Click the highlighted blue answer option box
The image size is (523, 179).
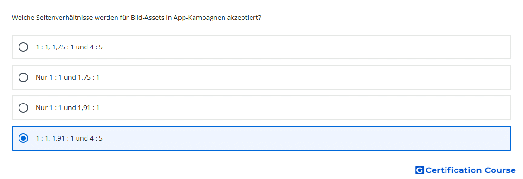click(261, 138)
